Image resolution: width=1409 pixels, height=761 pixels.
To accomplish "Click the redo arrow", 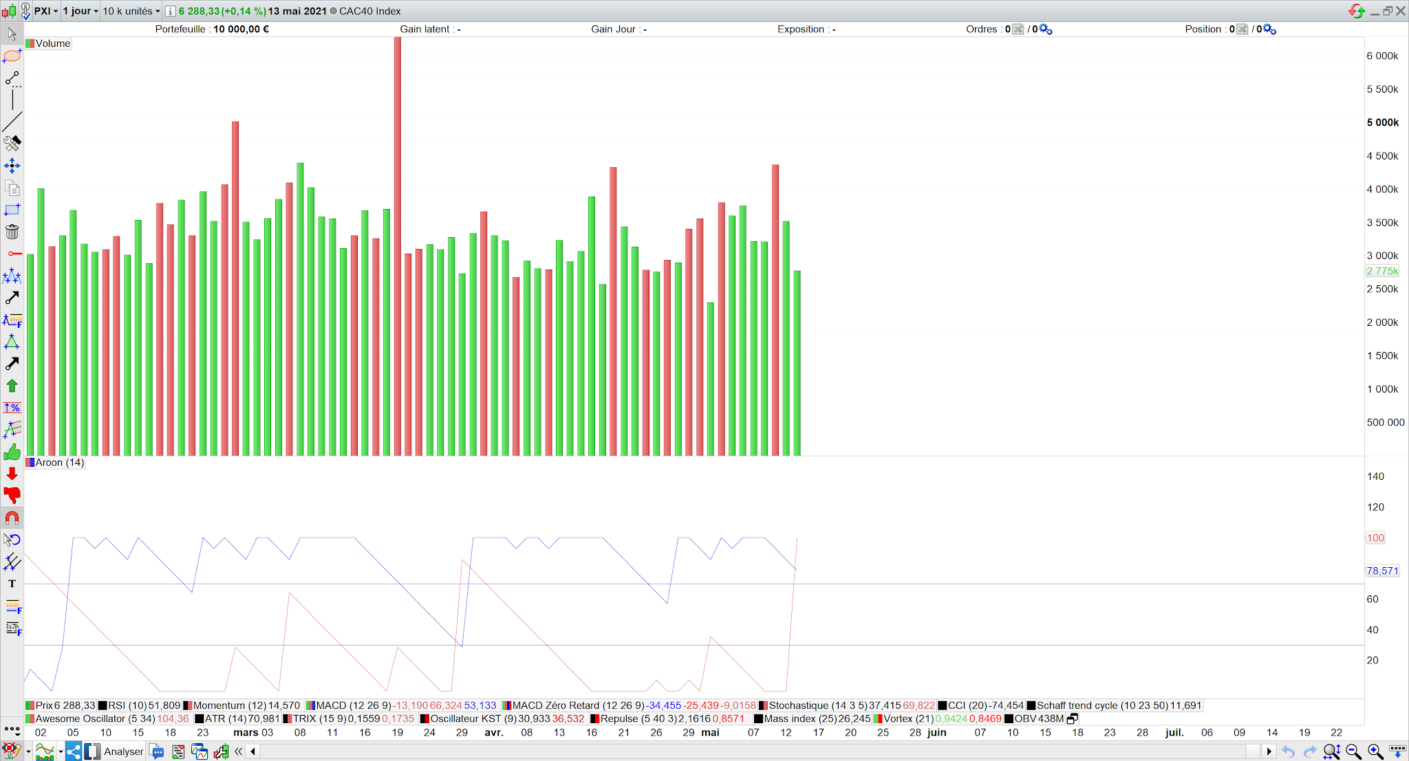I will 1310,751.
